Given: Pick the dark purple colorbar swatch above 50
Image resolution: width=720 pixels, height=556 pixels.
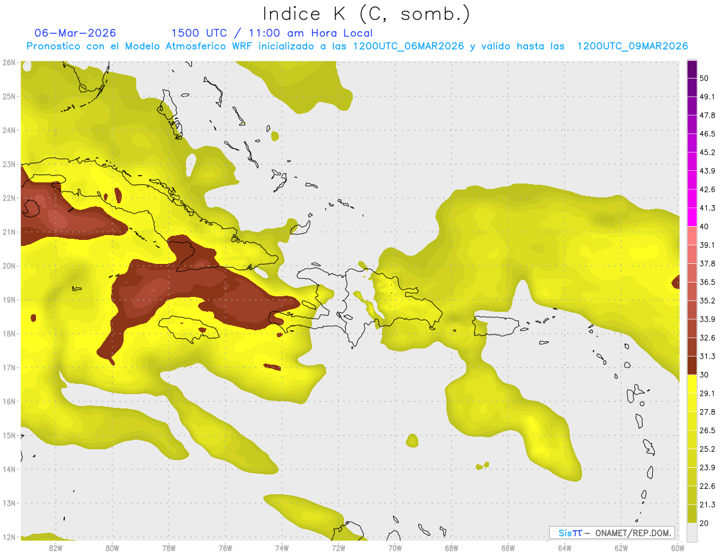Looking at the screenshot, I should pos(692,69).
